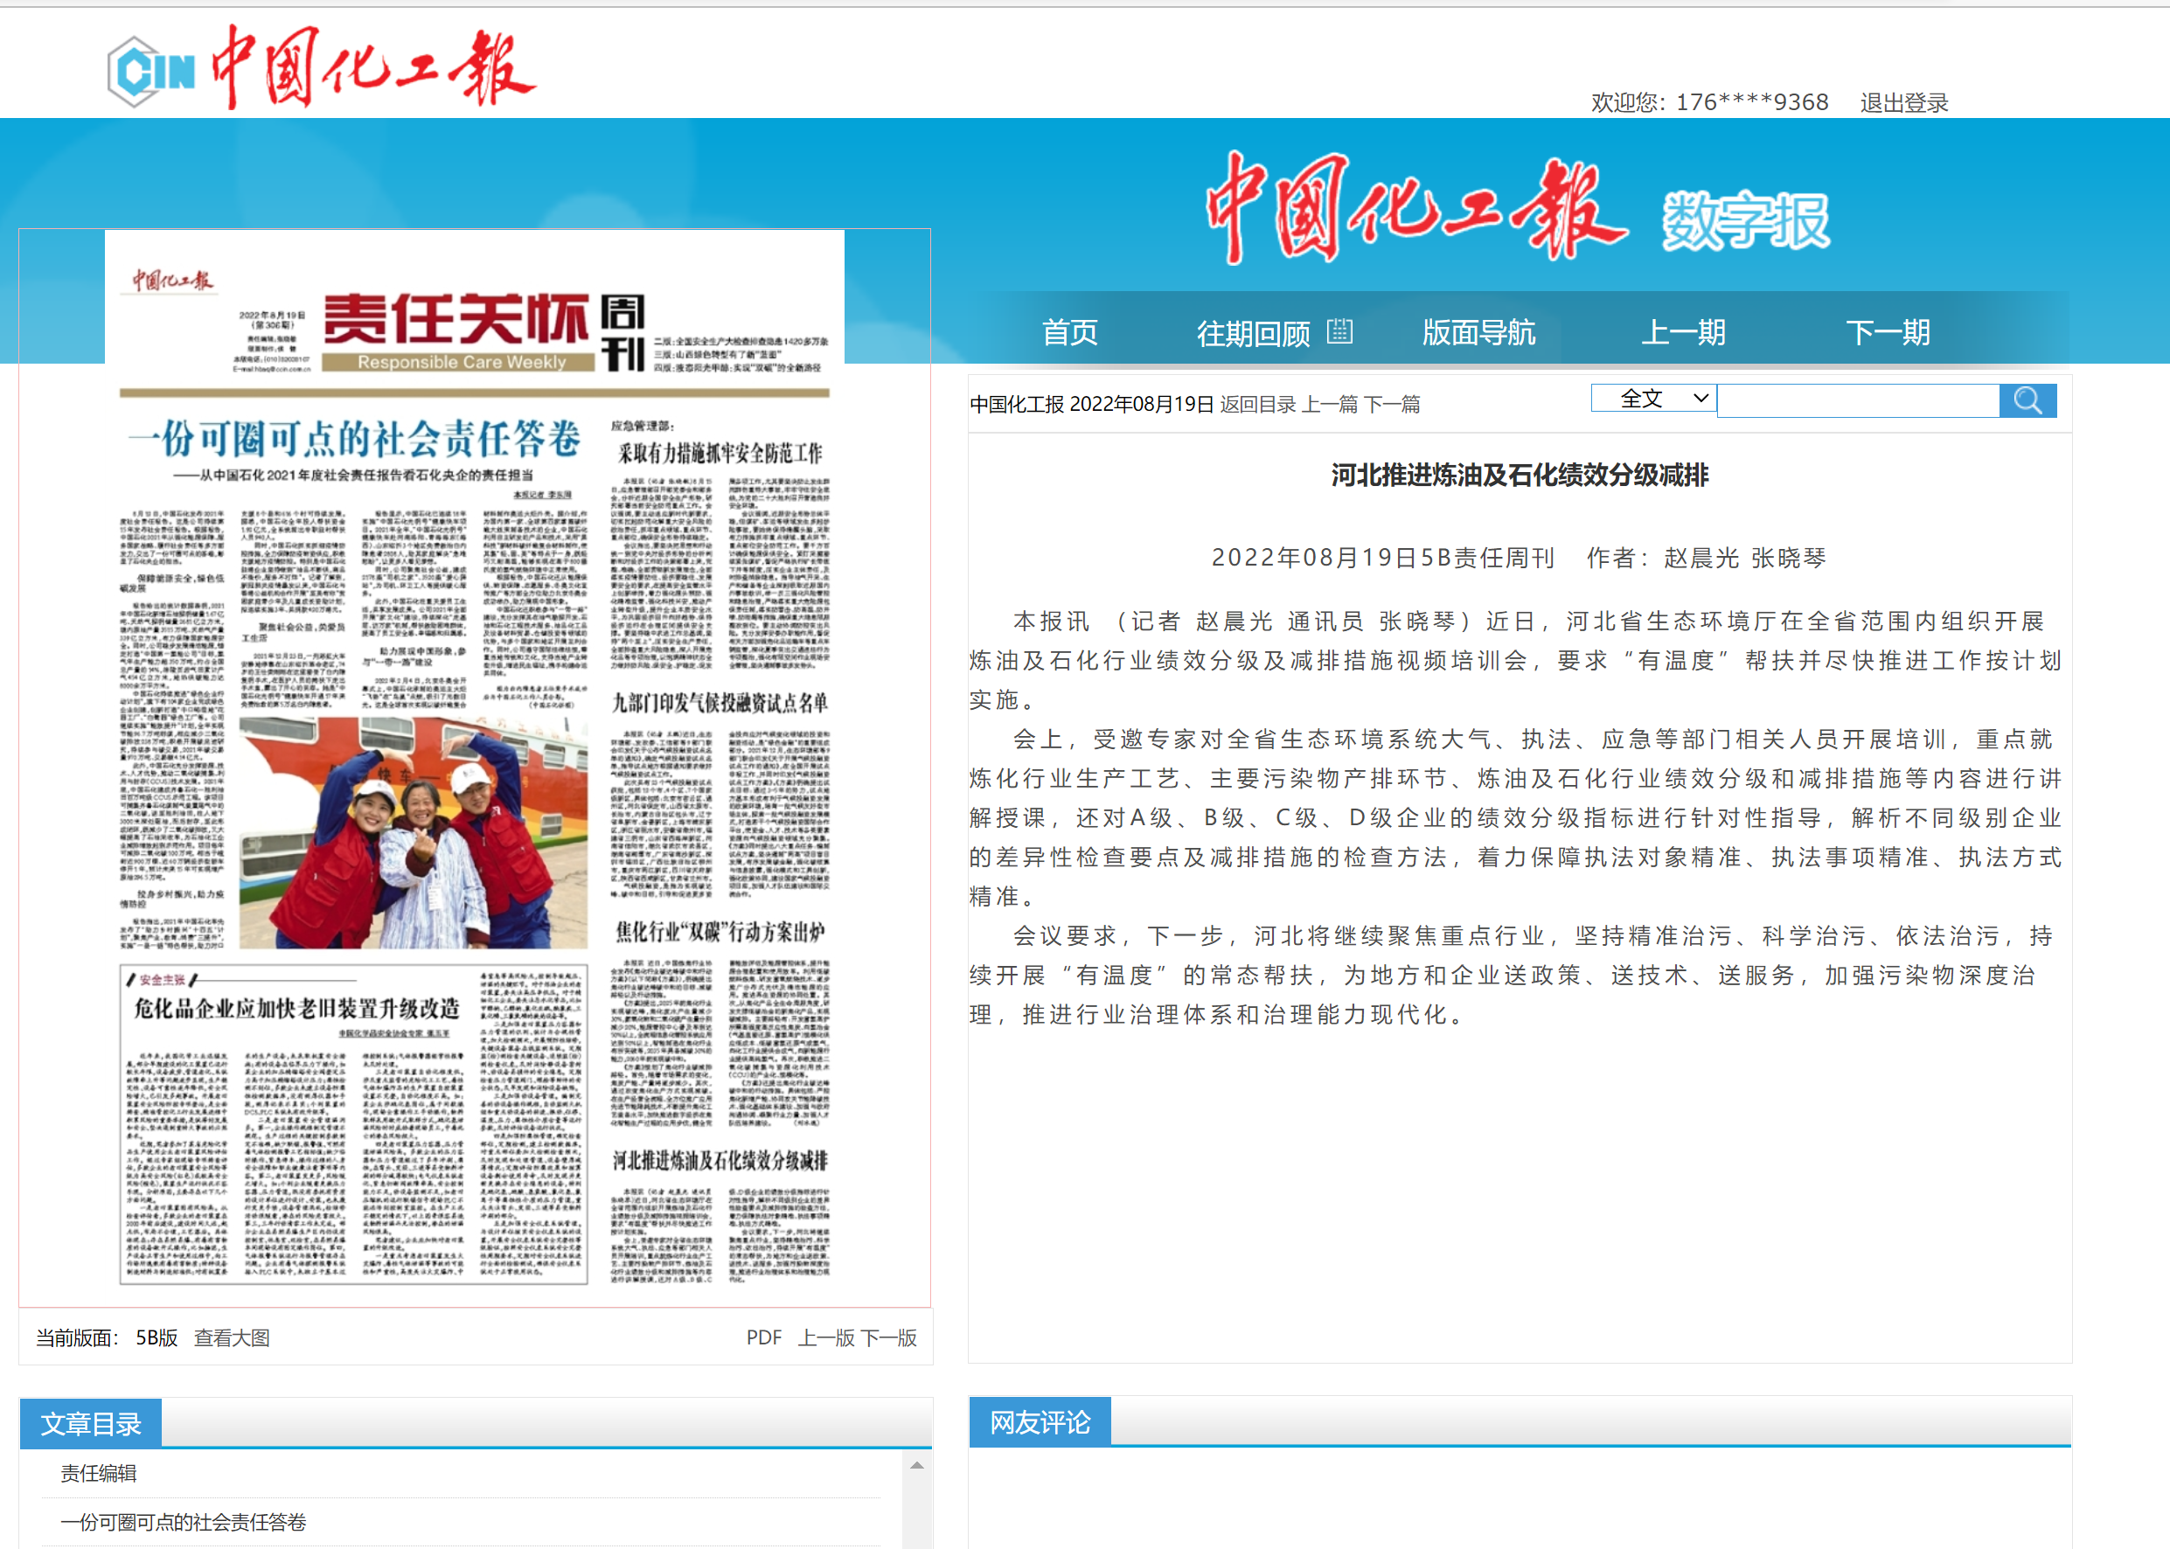Open 下一篇 article link
Screen dimensions: 2170x1549
click(x=1392, y=405)
